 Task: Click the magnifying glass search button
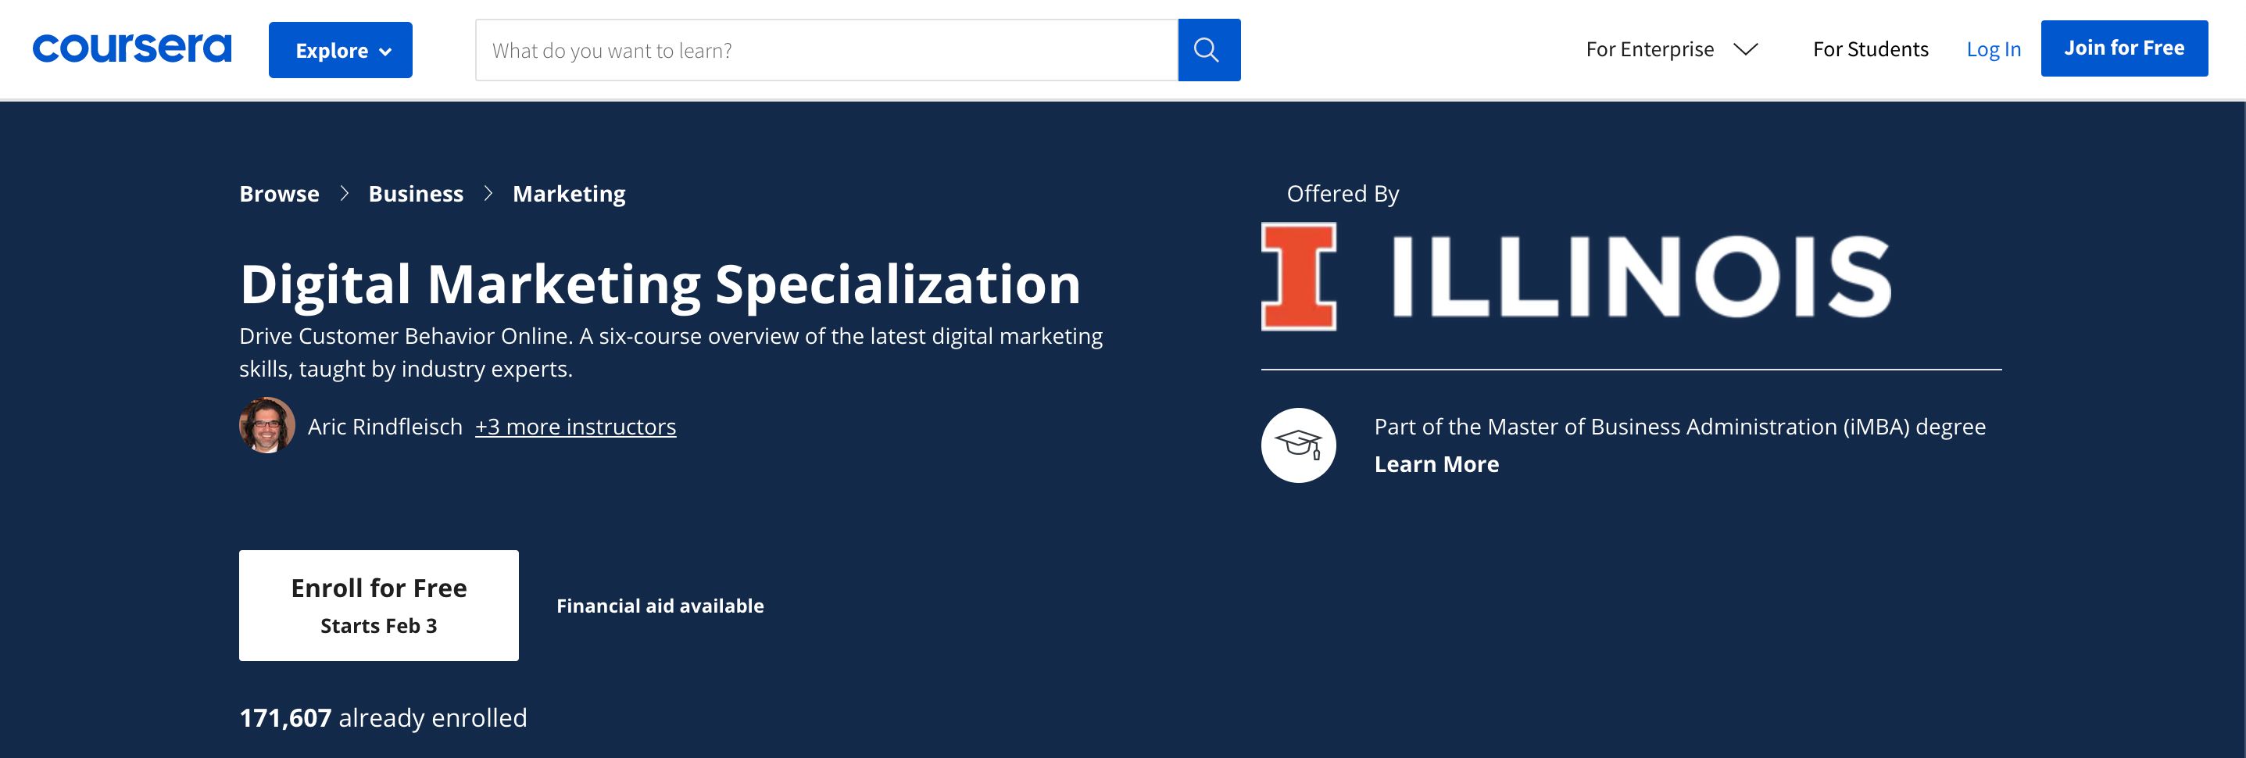point(1208,50)
